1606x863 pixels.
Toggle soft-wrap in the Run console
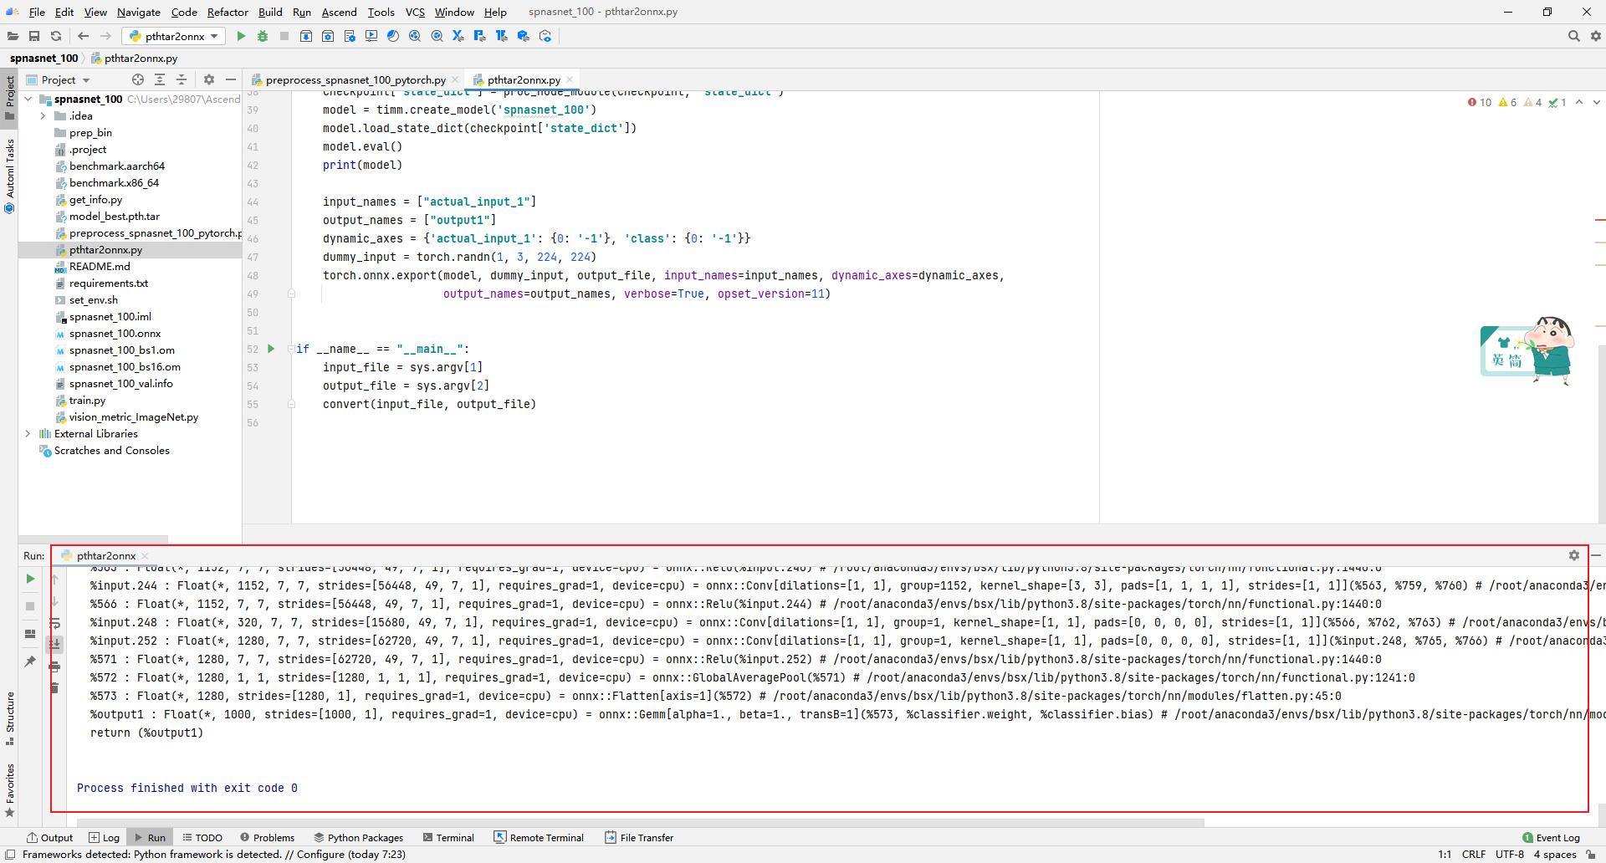pyautogui.click(x=55, y=623)
